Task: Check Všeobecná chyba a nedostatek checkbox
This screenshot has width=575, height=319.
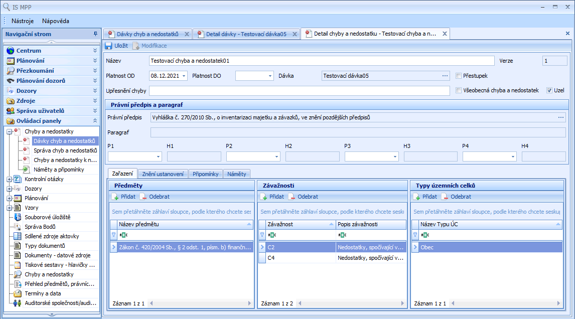Action: (459, 90)
